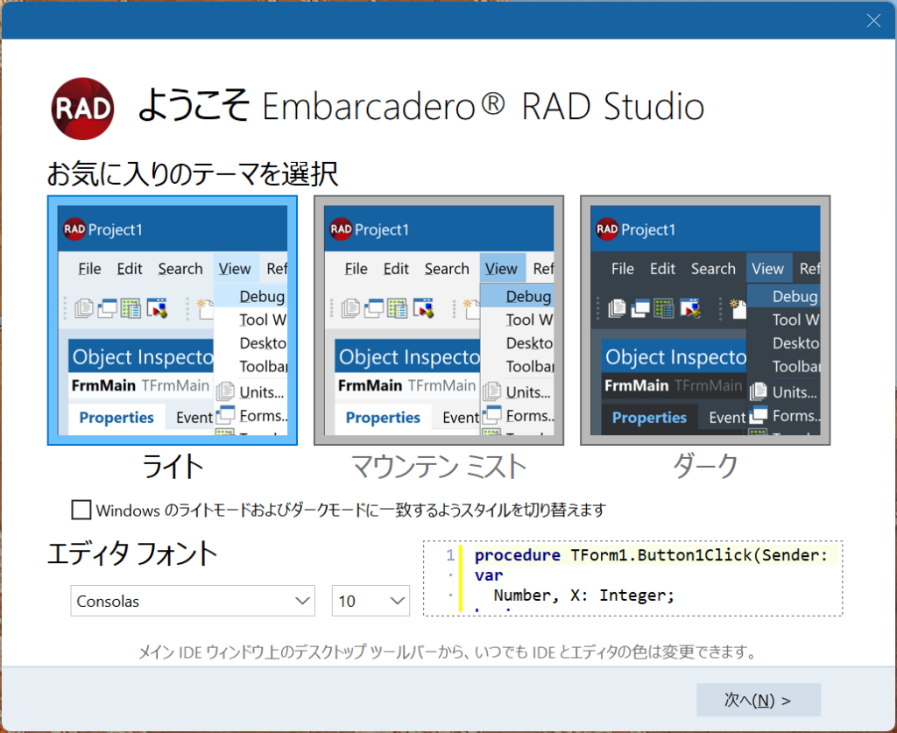Screen dimensions: 897x733
Task: Click Units icon in Mountain Mist preview
Action: coord(492,391)
